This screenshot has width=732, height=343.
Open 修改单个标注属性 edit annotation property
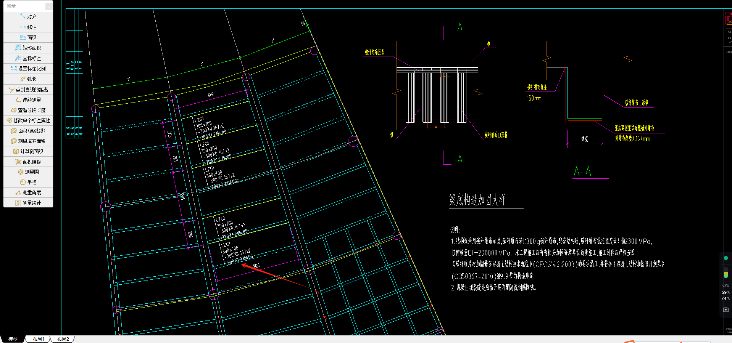(28, 120)
